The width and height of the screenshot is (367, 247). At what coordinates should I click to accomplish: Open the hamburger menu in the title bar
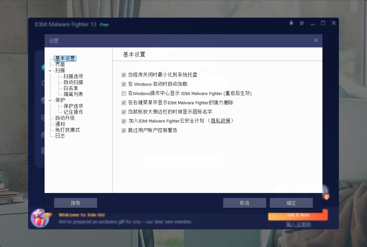point(301,23)
